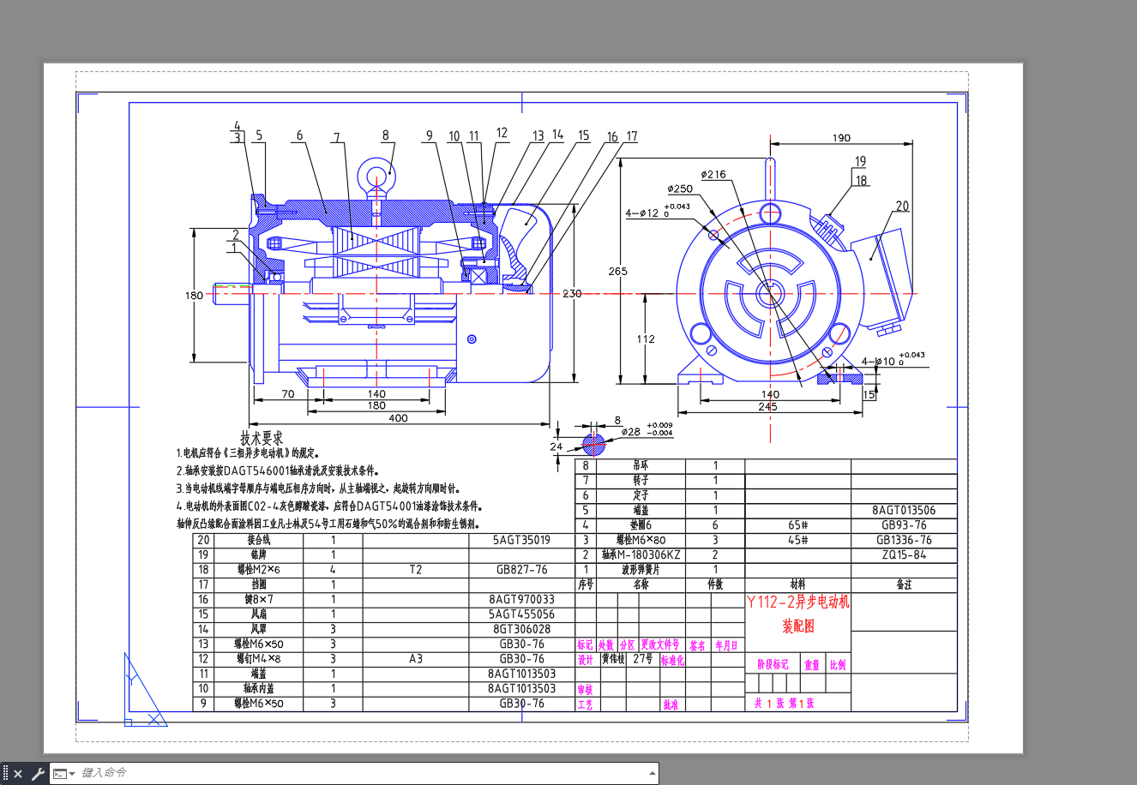
Task: Select standard code GB93-76
Action: click(x=904, y=525)
